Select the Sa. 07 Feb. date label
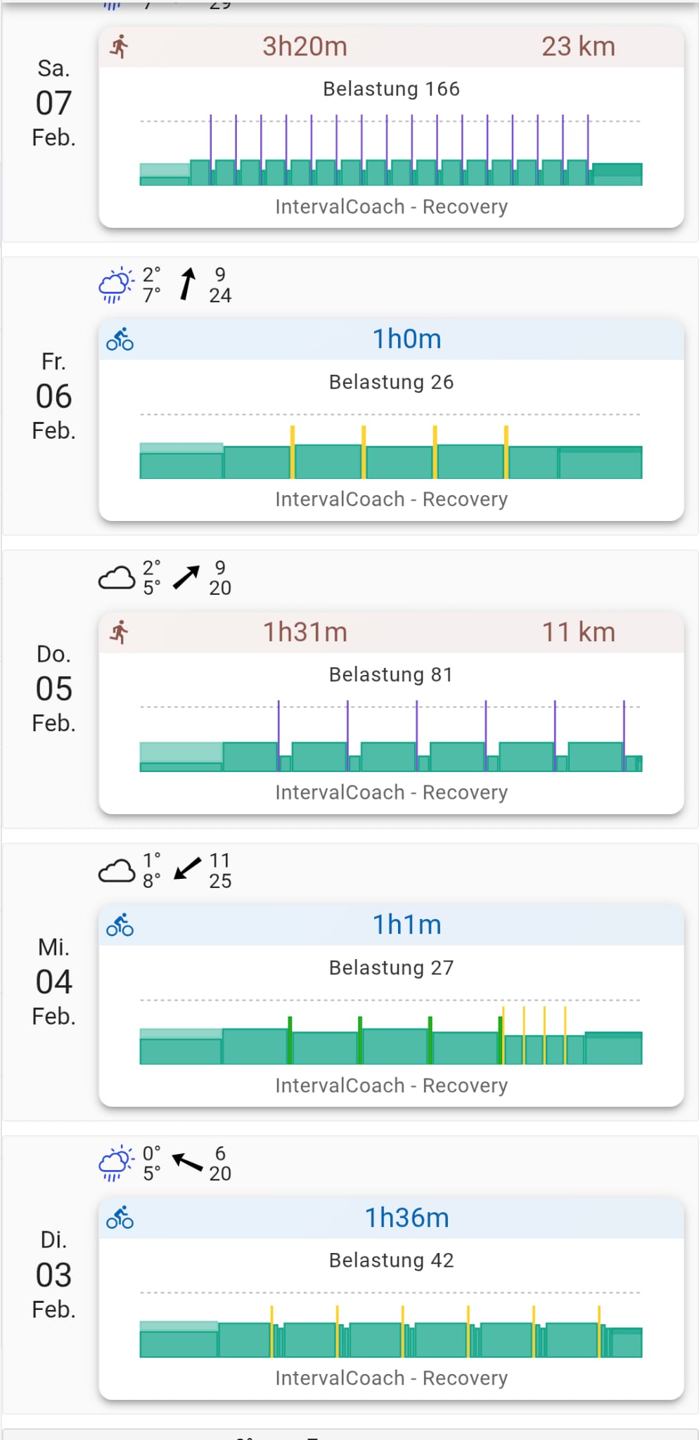 pos(53,103)
